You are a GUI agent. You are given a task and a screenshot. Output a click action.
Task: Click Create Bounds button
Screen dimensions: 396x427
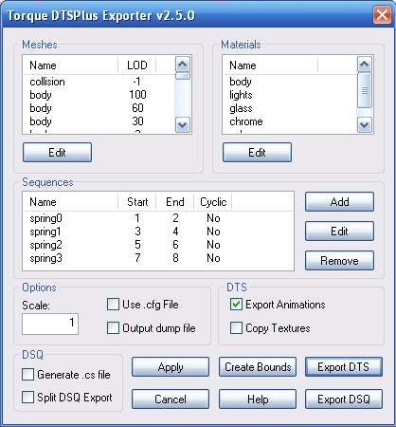(x=258, y=367)
